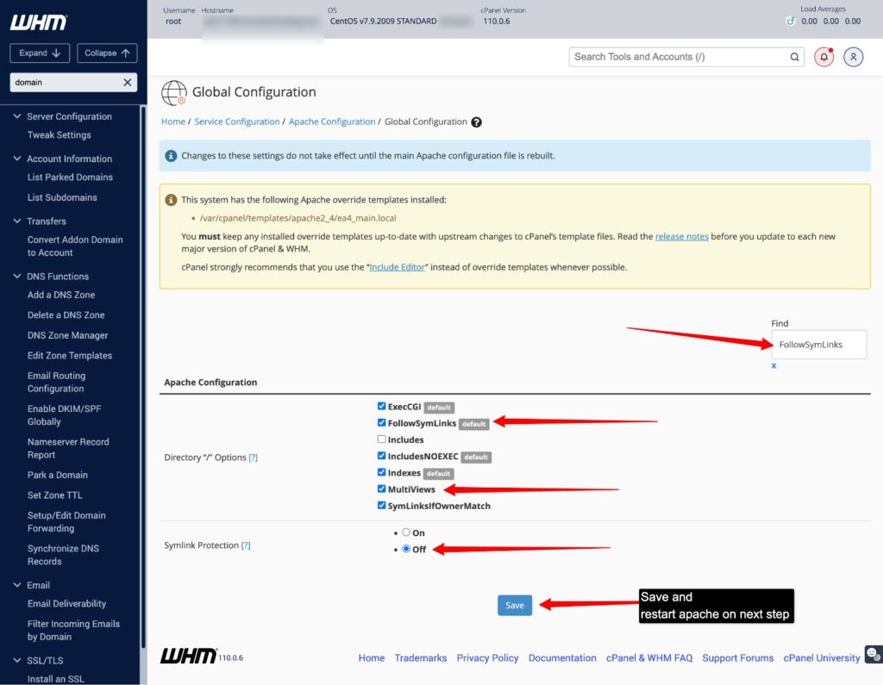Collapse the DNS Functions sidebar section

point(16,275)
